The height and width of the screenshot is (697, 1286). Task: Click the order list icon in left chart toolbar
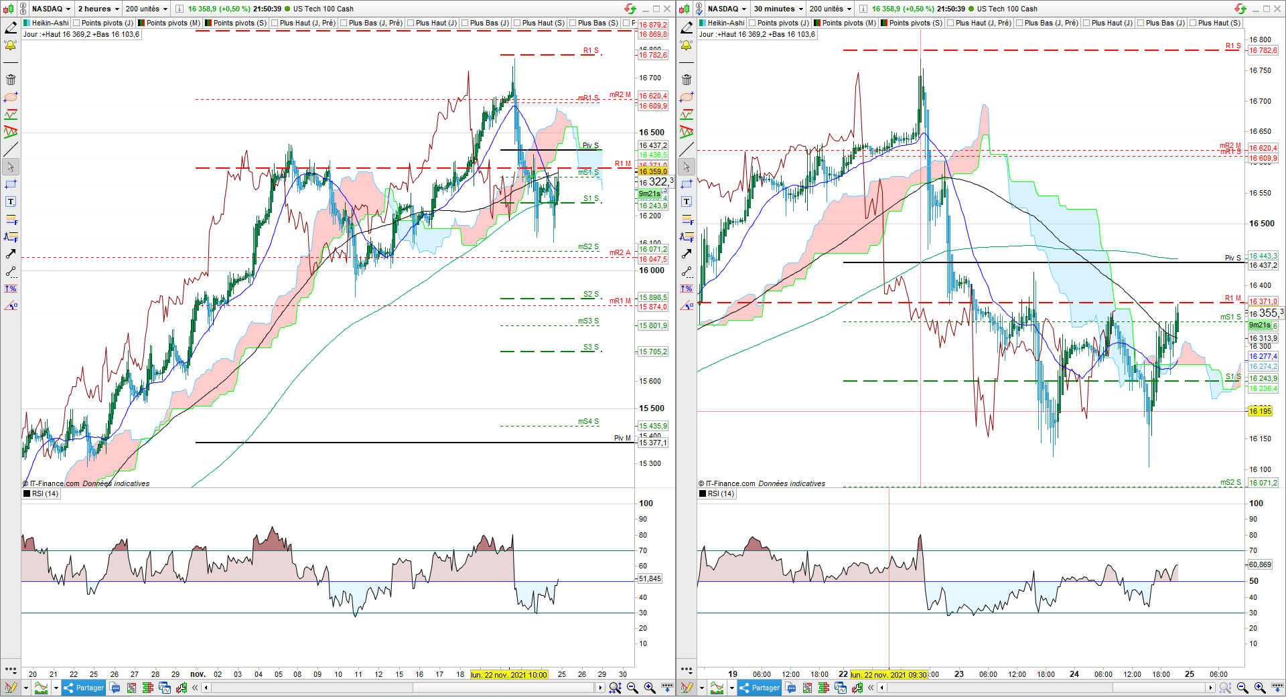pyautogui.click(x=131, y=688)
